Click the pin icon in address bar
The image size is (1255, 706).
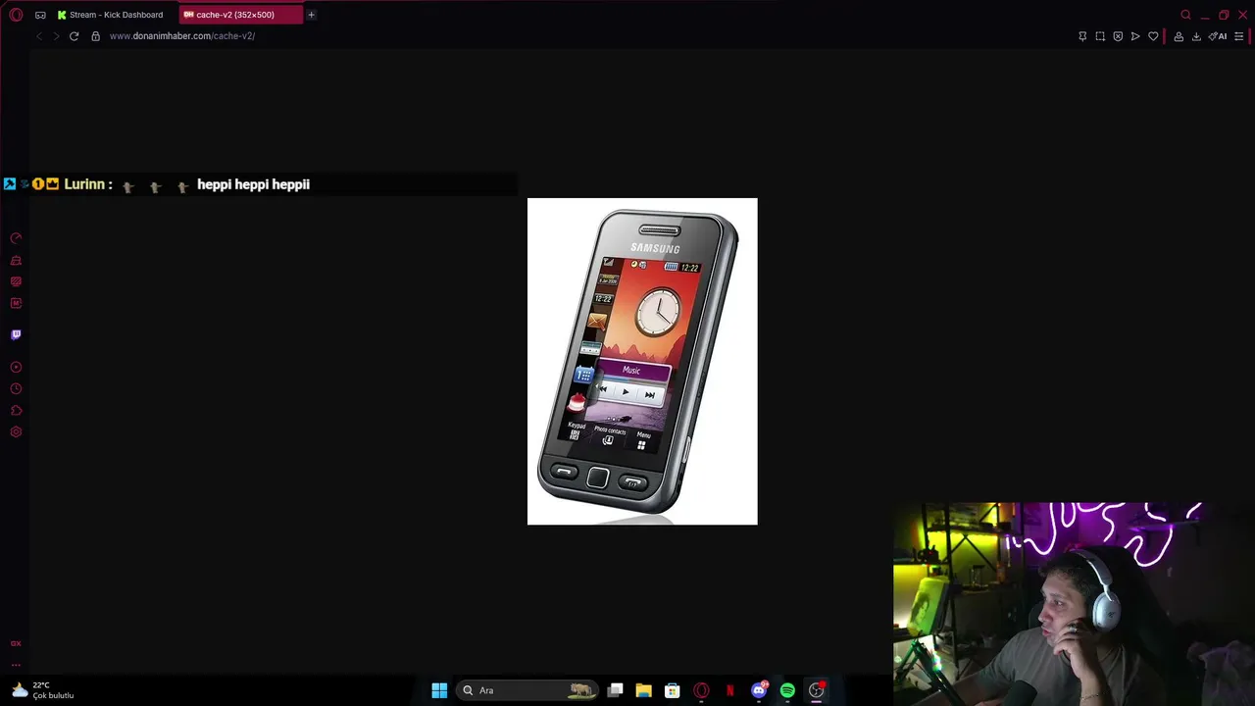coord(1082,36)
